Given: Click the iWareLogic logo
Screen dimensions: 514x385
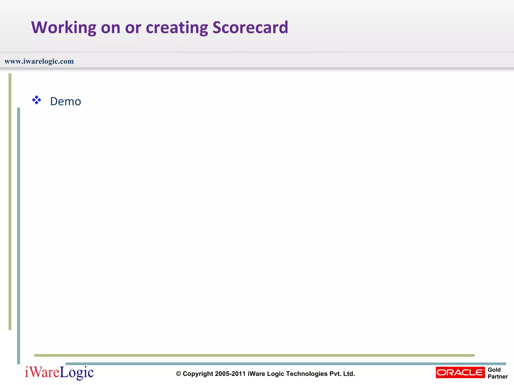Looking at the screenshot, I should point(59,372).
